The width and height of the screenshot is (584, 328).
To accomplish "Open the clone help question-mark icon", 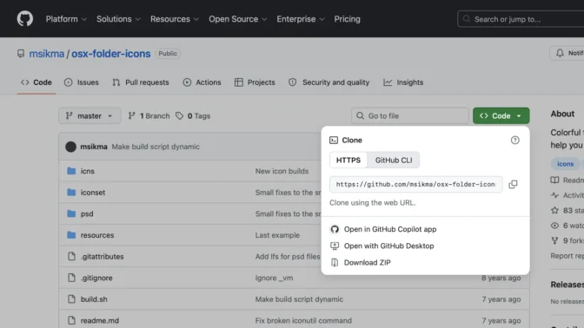I will coord(514,141).
